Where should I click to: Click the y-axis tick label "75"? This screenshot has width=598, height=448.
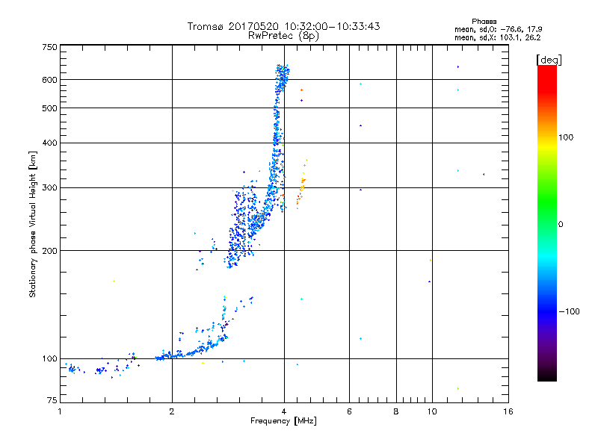[52, 400]
